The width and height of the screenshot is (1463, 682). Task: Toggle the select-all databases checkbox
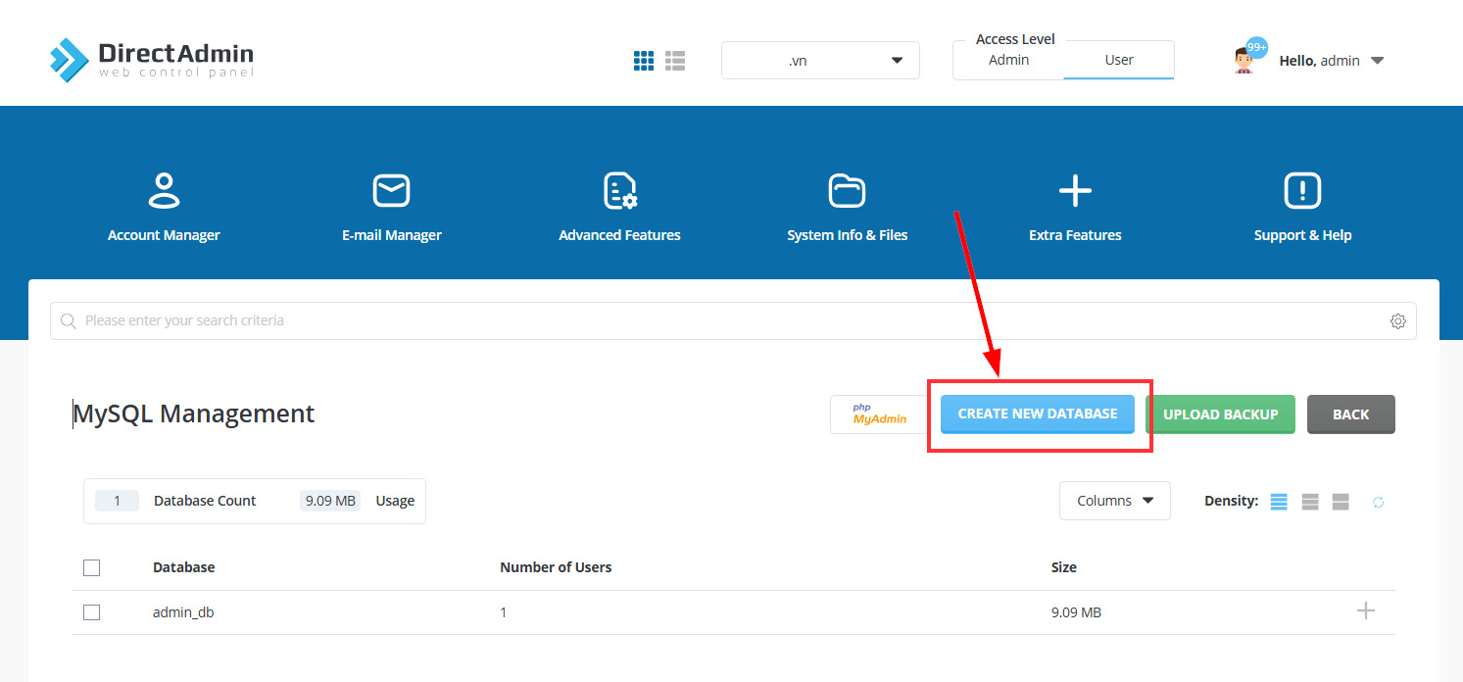tap(92, 567)
